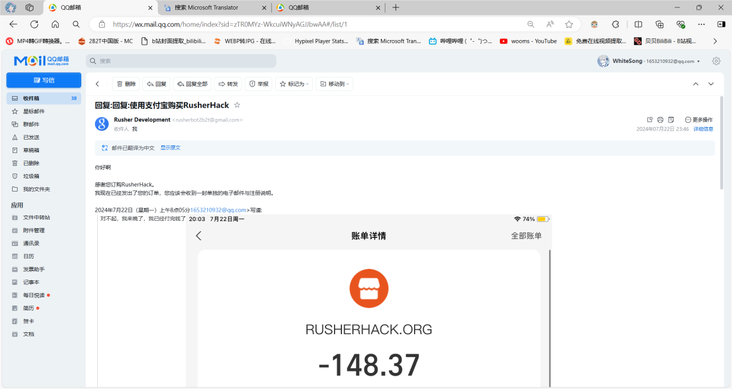The width and height of the screenshot is (732, 389).
Task: Expand the 标记为 dropdown
Action: 294,84
